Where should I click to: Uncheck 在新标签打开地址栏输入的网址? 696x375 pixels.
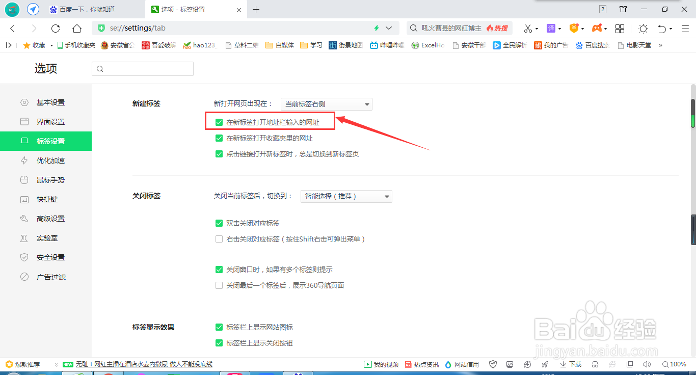[219, 122]
